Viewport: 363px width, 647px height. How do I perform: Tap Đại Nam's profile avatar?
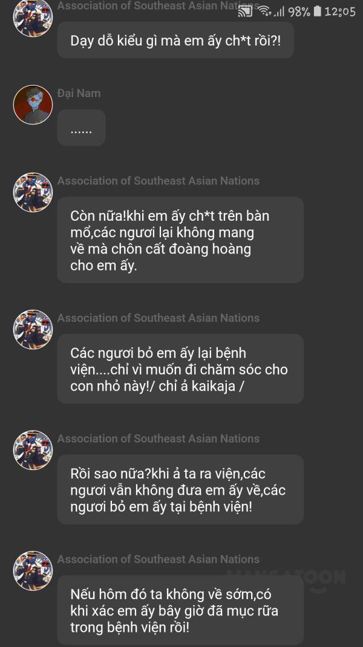click(33, 105)
